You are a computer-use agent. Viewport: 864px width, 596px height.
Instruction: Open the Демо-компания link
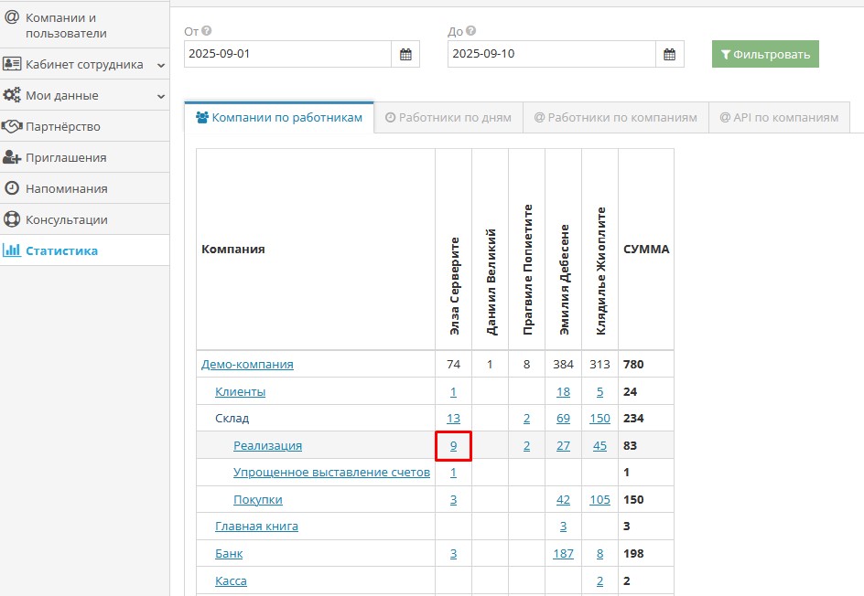[x=247, y=364]
